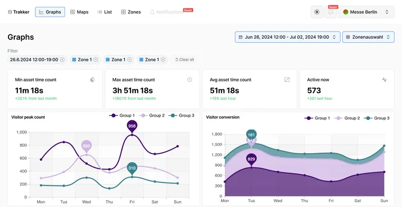Click the Group 1 Monday point in peak chart
This screenshot has width=402, height=207.
(41, 159)
